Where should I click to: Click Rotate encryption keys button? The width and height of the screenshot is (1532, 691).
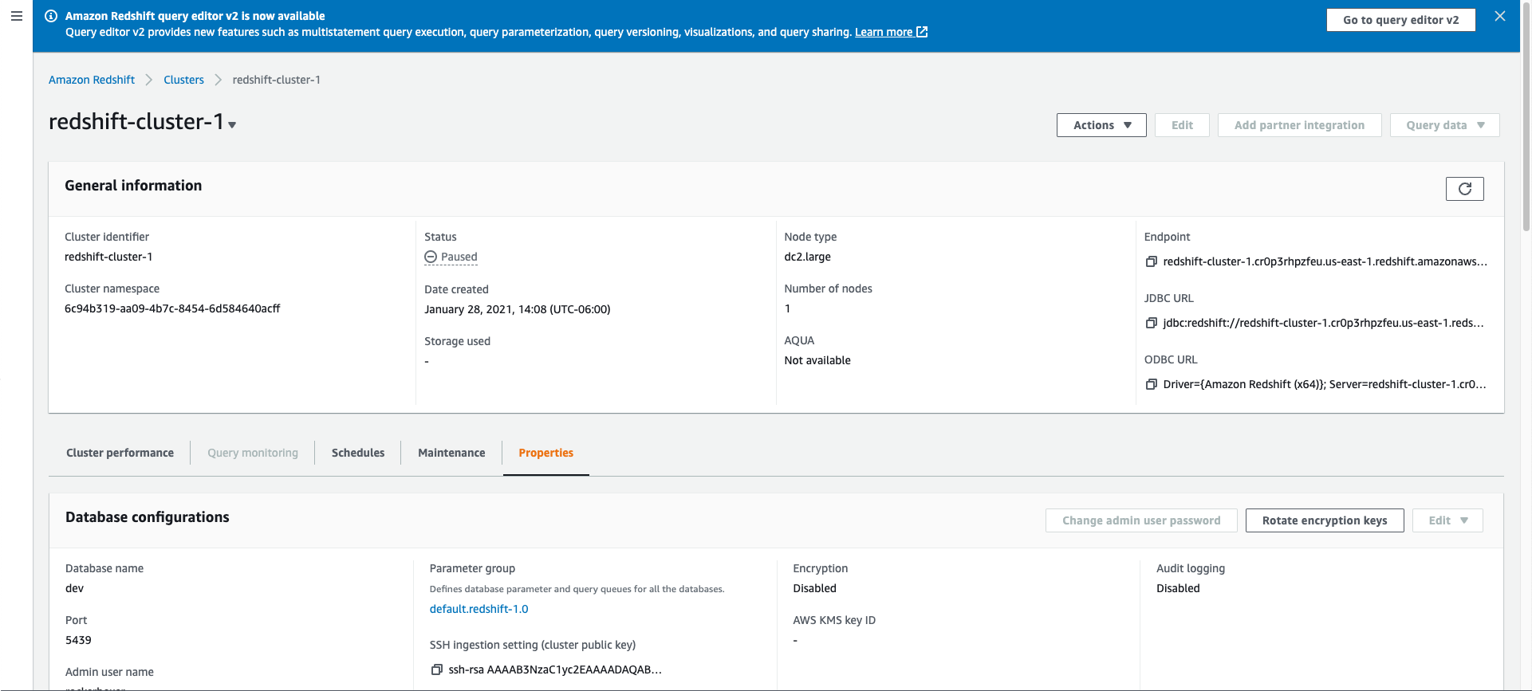[x=1325, y=520]
